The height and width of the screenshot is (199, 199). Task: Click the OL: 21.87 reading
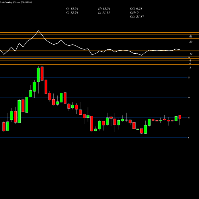click(137, 17)
